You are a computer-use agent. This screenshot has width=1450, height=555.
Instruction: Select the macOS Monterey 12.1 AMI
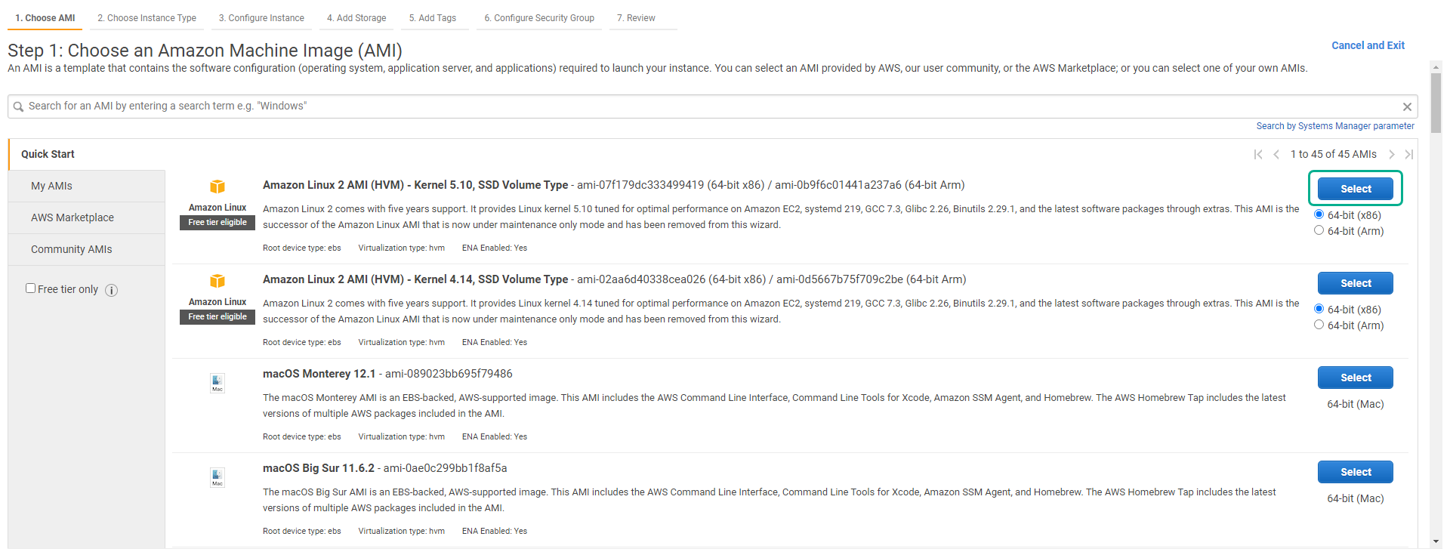1355,378
